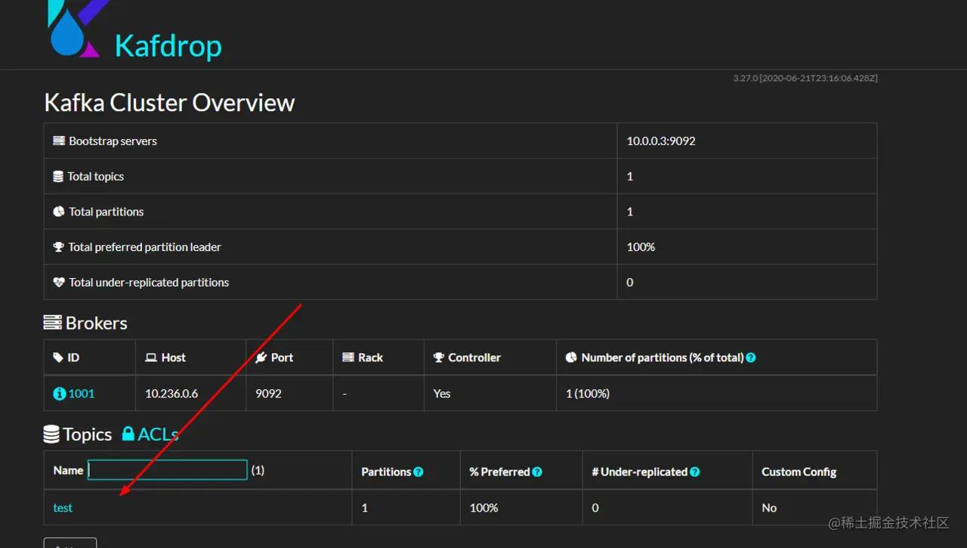
Task: Click the Kafdrop water-drop logo
Action: tap(74, 28)
